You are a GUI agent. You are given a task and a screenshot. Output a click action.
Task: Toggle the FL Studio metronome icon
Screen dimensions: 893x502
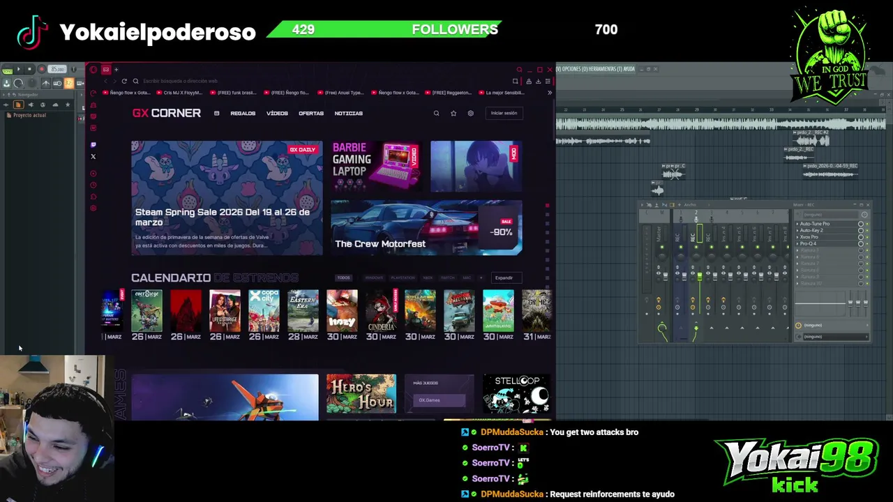click(46, 83)
